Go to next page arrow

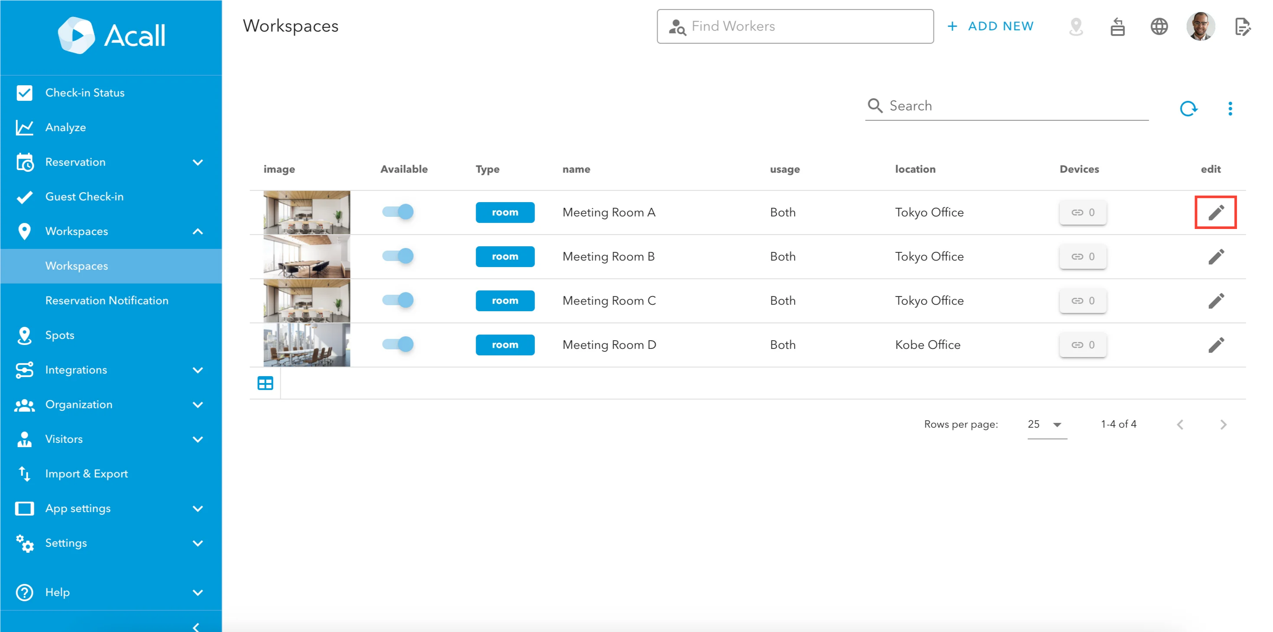click(x=1223, y=425)
